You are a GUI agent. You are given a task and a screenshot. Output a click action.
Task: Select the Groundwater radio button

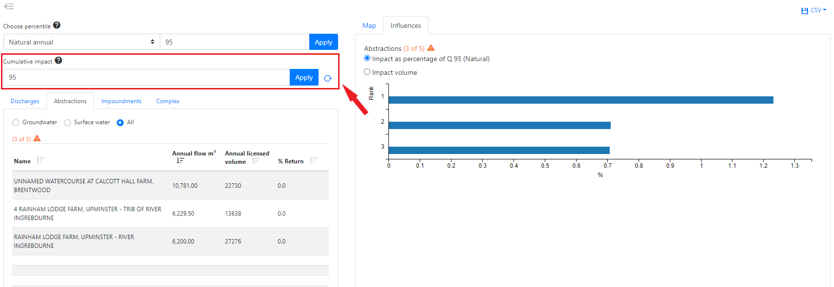click(16, 123)
